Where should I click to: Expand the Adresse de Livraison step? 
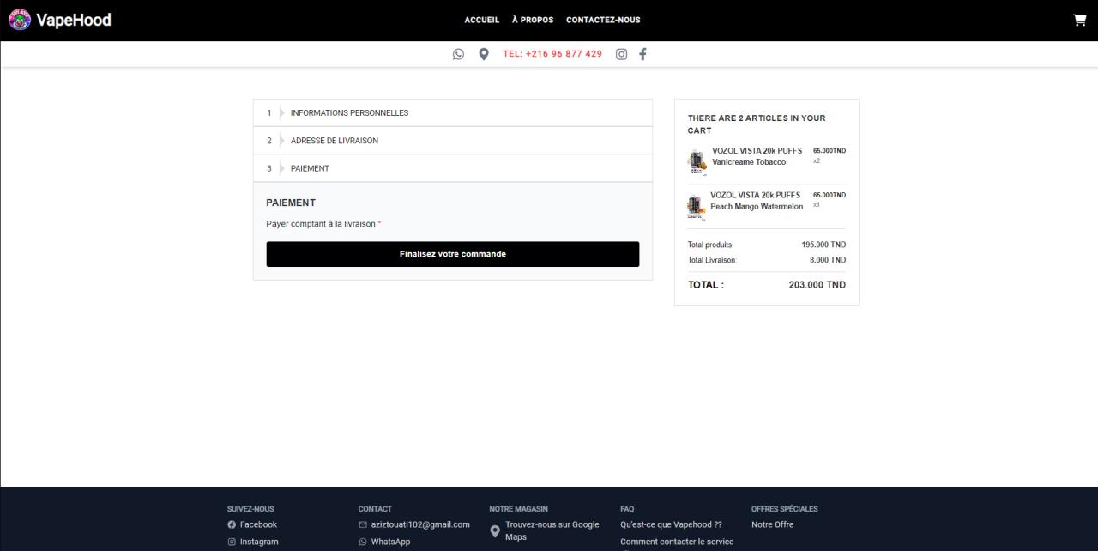tap(334, 141)
